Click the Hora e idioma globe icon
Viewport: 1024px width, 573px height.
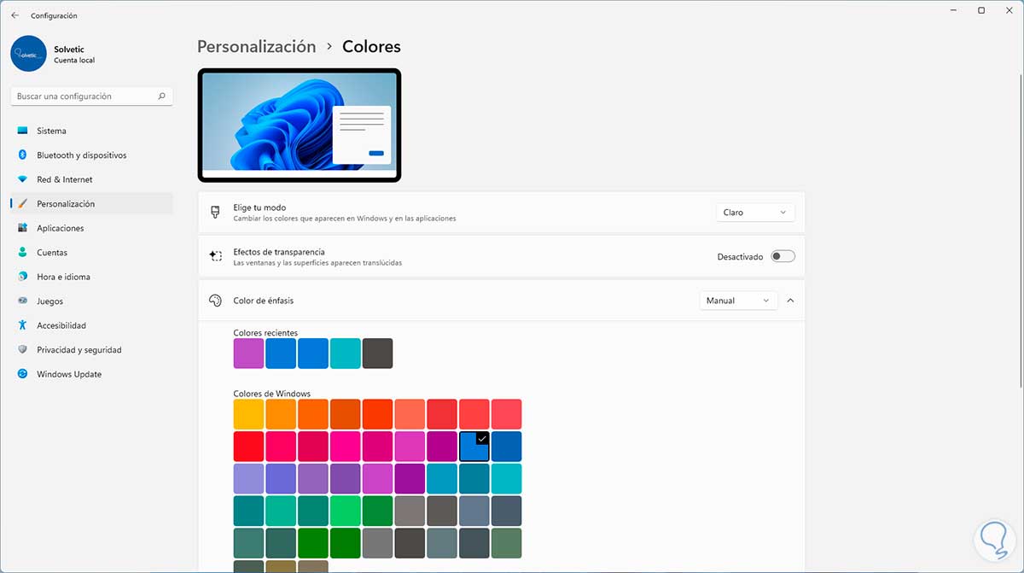point(22,277)
